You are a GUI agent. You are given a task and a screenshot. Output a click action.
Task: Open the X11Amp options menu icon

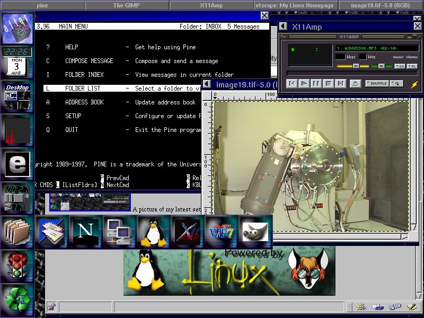283,36
